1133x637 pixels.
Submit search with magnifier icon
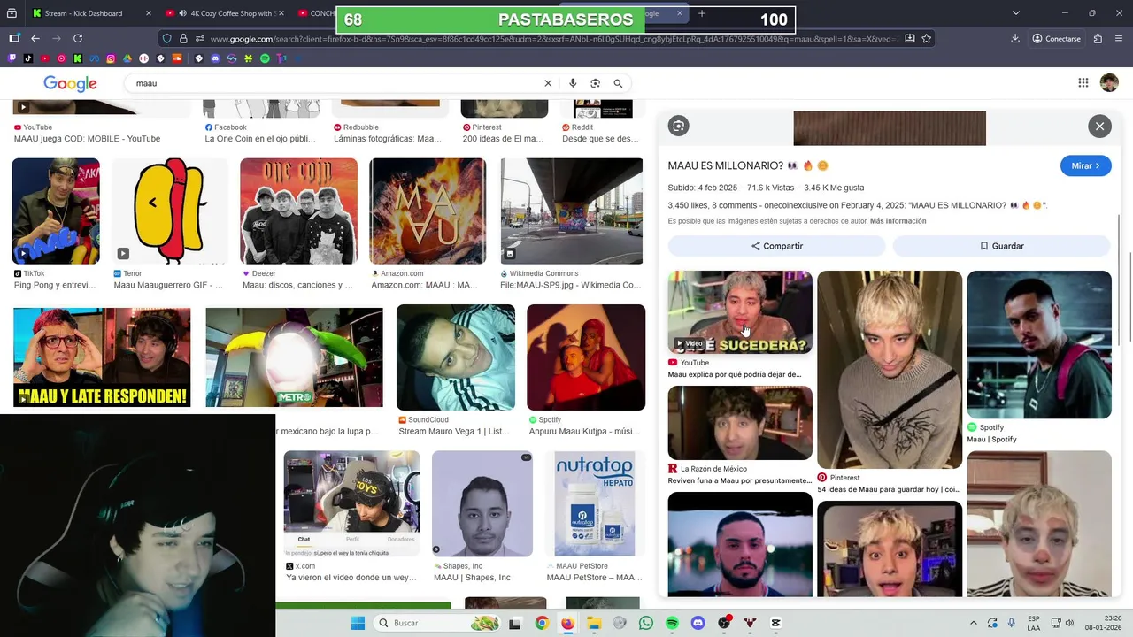tap(618, 83)
